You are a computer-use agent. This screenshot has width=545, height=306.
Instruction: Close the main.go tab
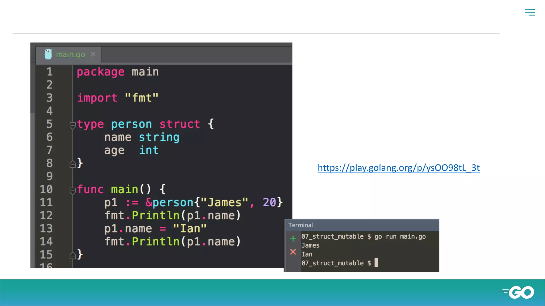coord(93,54)
